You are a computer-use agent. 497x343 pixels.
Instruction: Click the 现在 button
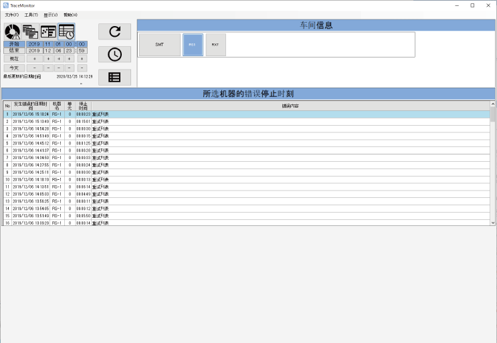(13, 59)
